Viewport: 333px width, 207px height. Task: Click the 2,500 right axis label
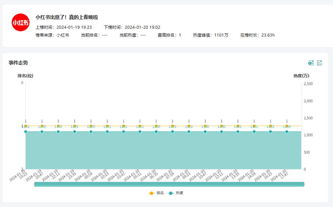coord(308,84)
